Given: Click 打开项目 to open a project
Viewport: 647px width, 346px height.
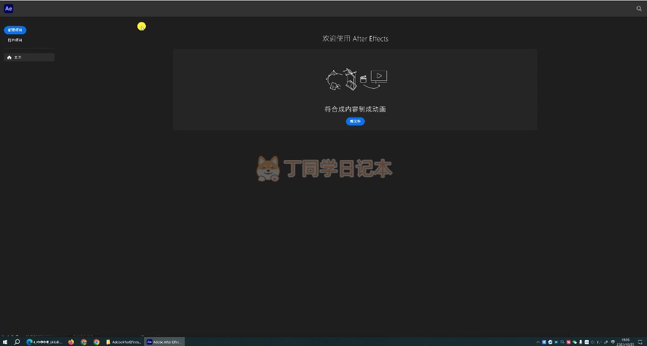Looking at the screenshot, I should pyautogui.click(x=15, y=40).
